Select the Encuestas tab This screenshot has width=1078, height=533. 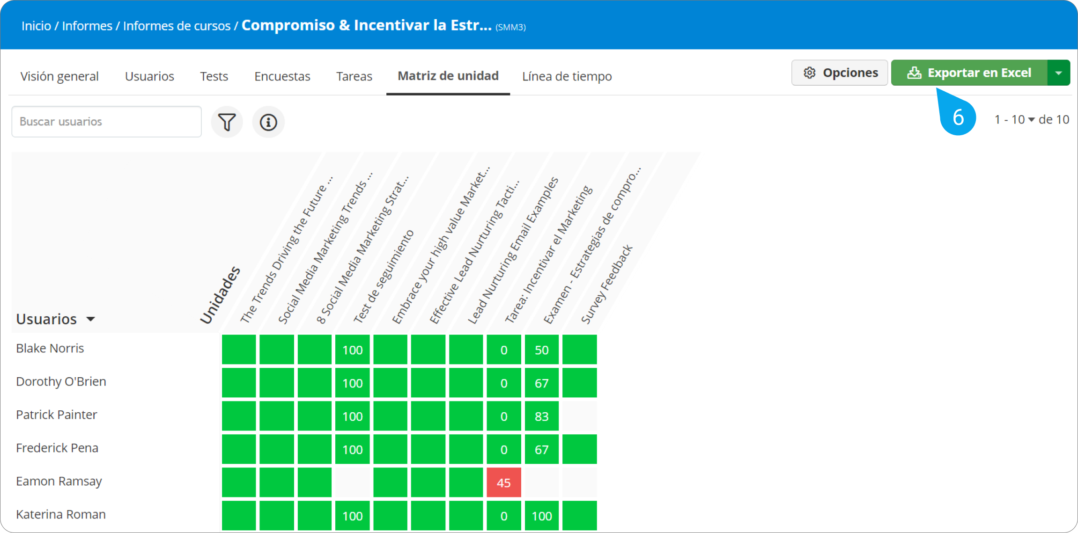pyautogui.click(x=282, y=76)
